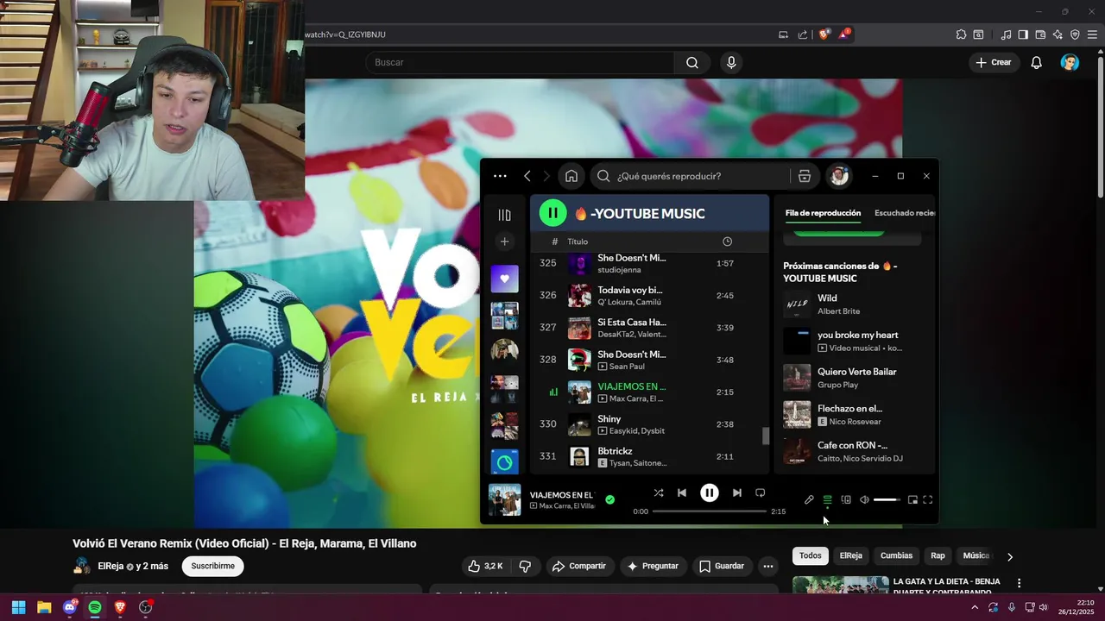Open Spotify miniplayer icon

[x=912, y=499]
